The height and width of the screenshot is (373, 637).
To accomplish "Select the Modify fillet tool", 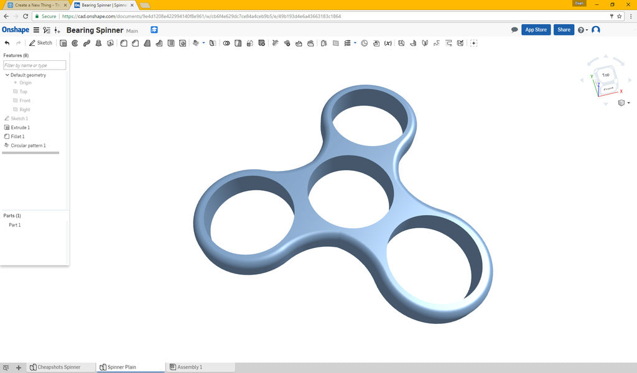I will 275,43.
